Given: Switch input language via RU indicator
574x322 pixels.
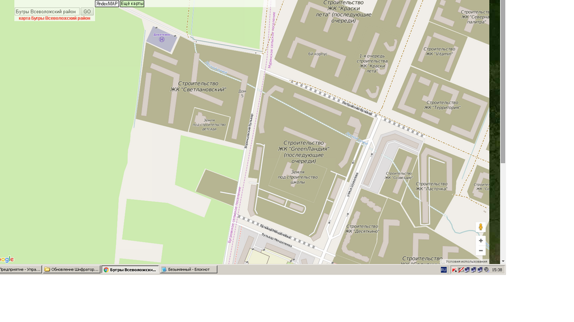Looking at the screenshot, I should 444,270.
